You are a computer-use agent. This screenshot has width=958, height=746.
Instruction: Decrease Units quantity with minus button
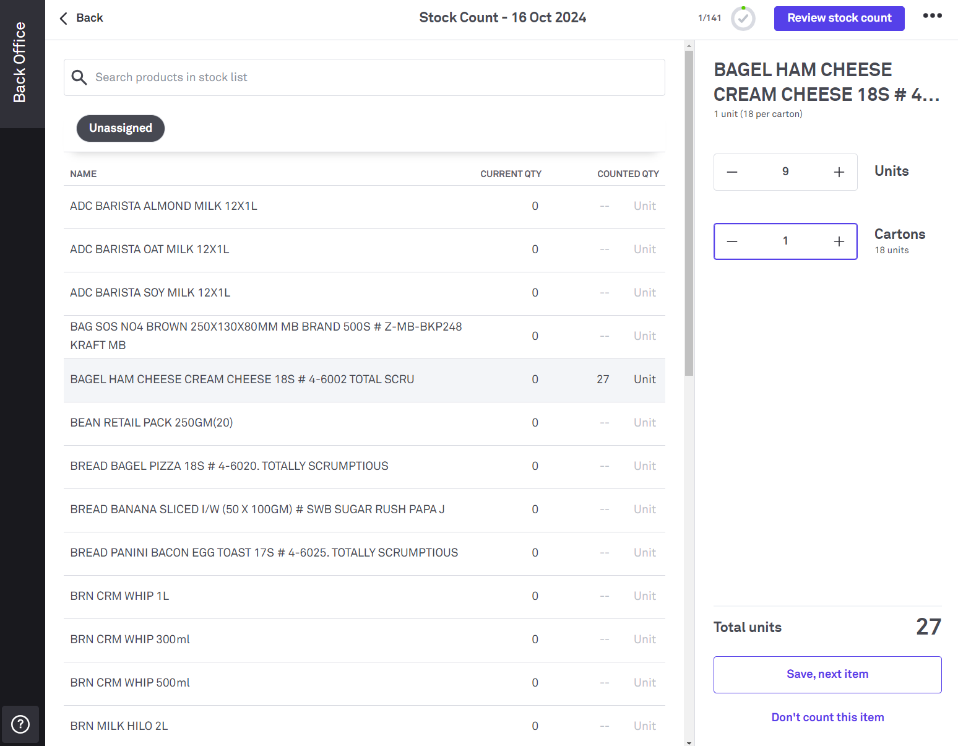point(732,172)
